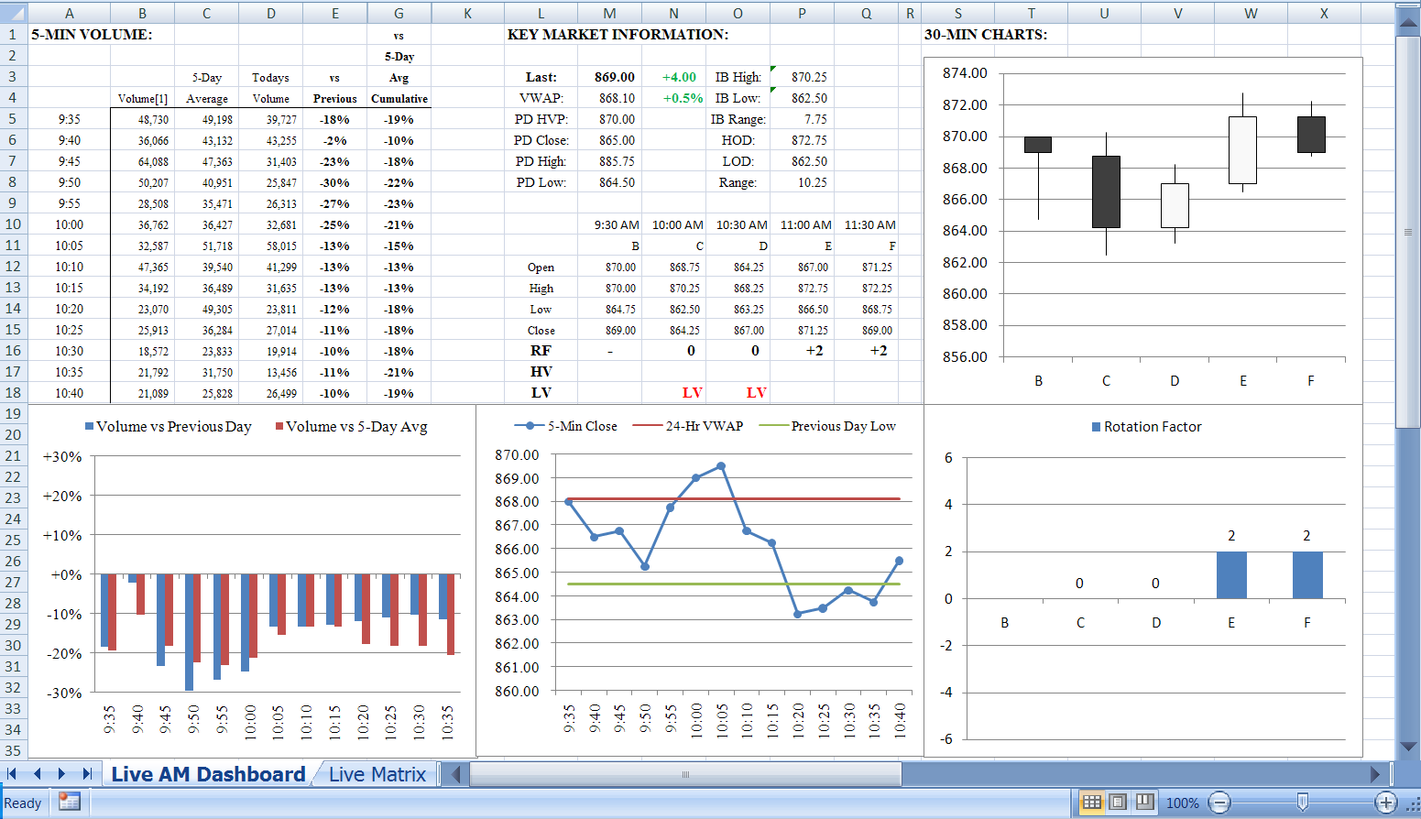The width and height of the screenshot is (1421, 819).
Task: Click the zoom out minus button
Action: tap(1219, 803)
